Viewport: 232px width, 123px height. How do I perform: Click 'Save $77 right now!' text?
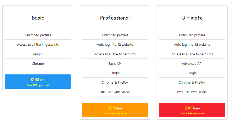pos(38,85)
